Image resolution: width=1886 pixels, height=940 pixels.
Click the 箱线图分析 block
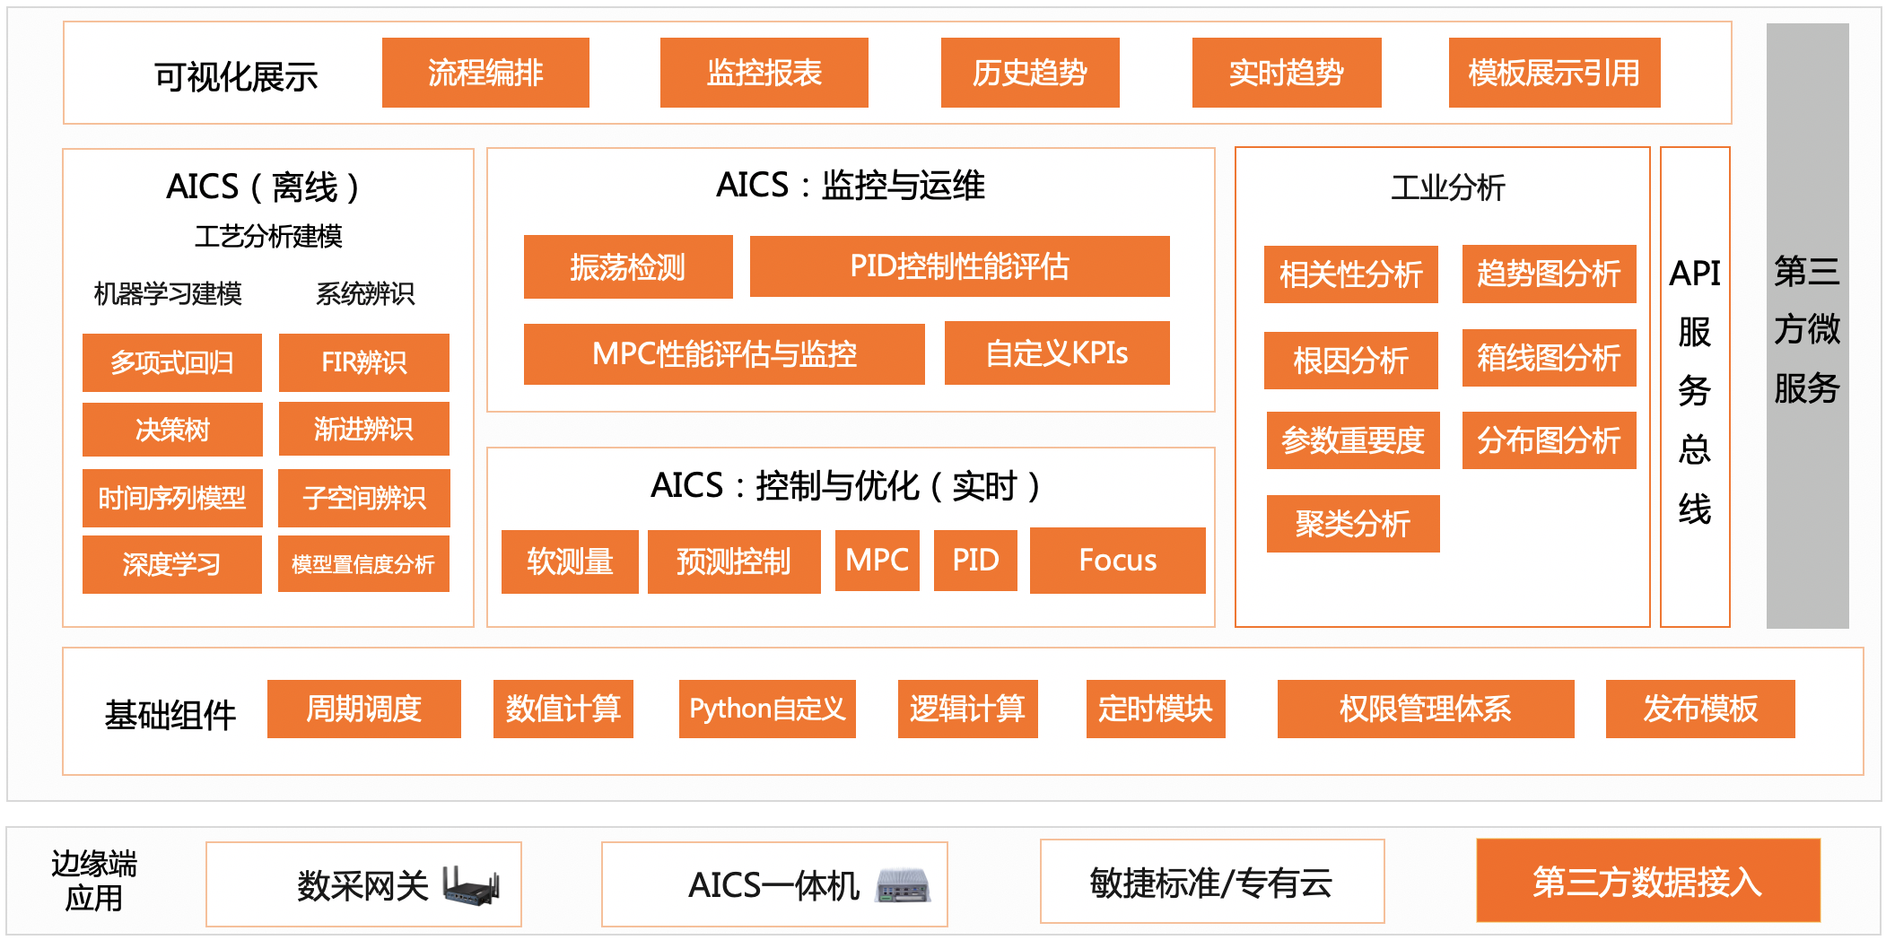point(1550,358)
